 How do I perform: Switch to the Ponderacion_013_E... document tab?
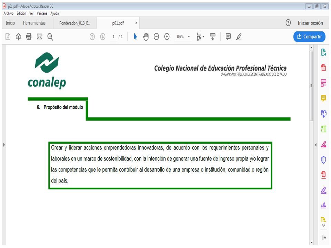75,23
